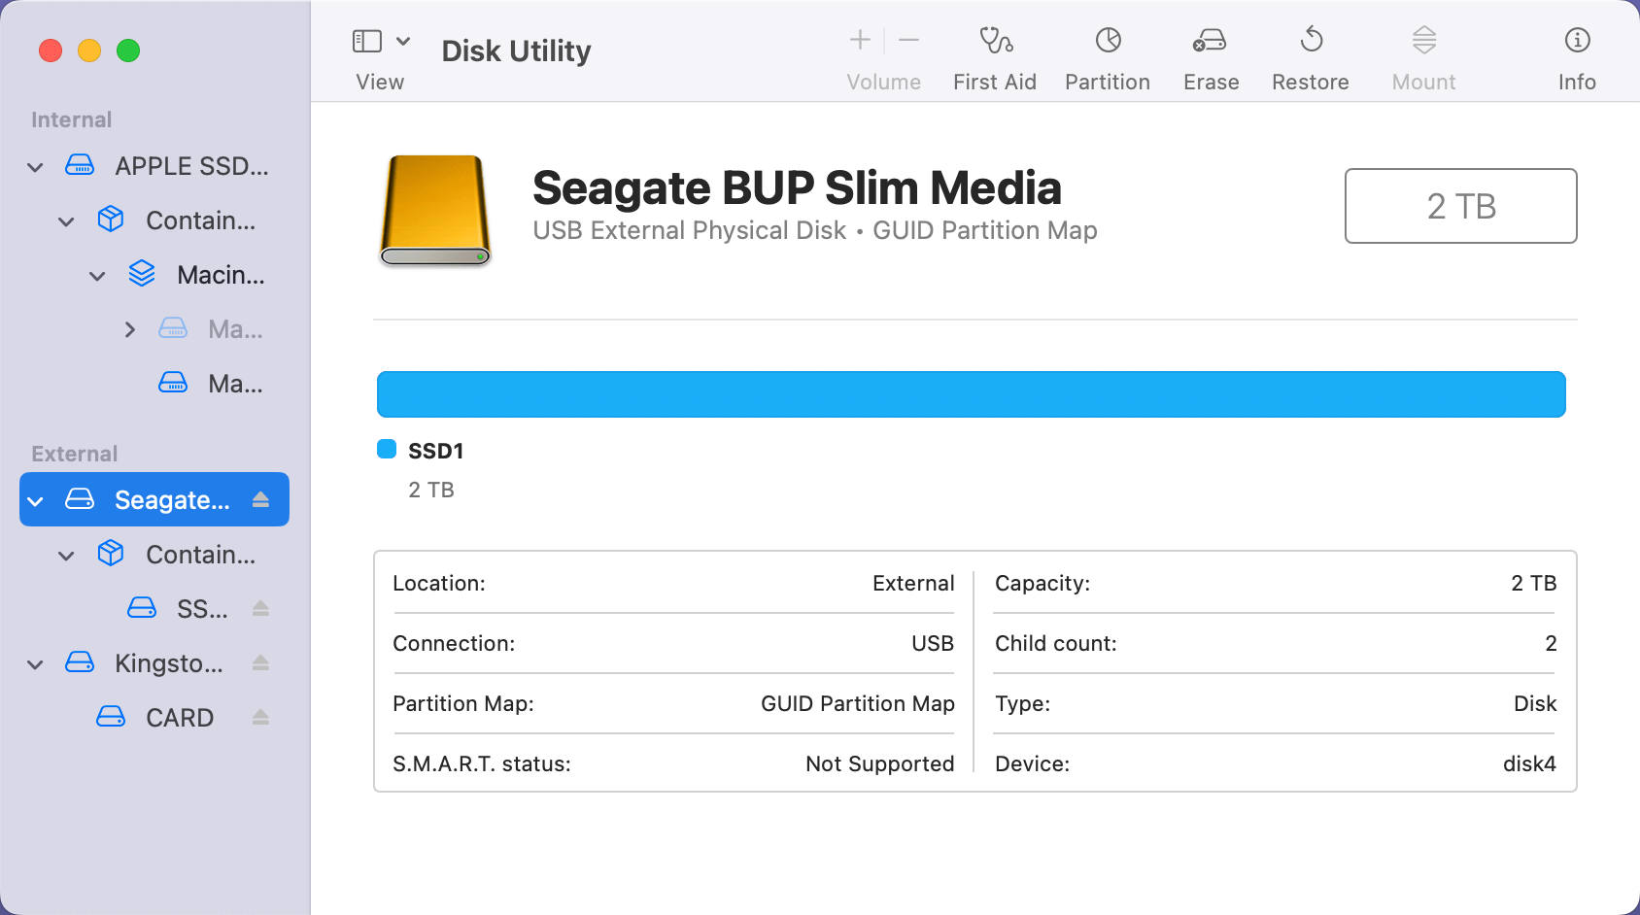The image size is (1640, 915).
Task: Select the SS... volume in the sidebar
Action: (201, 608)
